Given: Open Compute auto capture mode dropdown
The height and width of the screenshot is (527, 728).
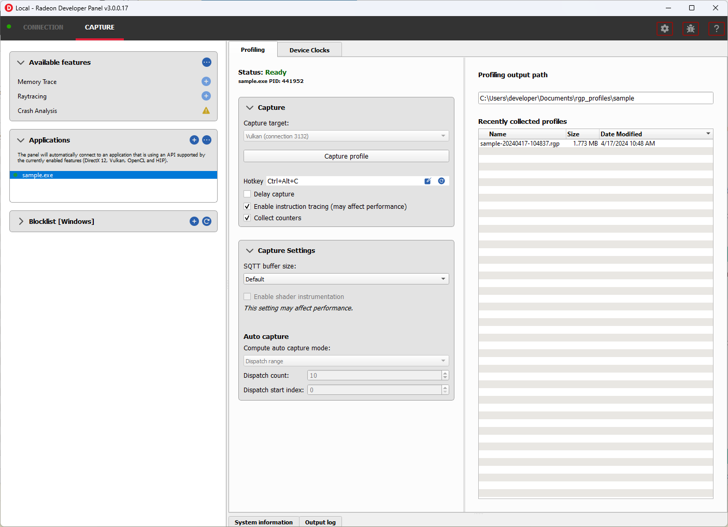Looking at the screenshot, I should (346, 361).
